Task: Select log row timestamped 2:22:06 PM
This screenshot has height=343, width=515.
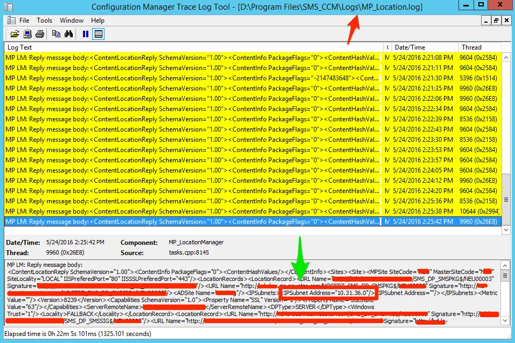Action: 253,98
